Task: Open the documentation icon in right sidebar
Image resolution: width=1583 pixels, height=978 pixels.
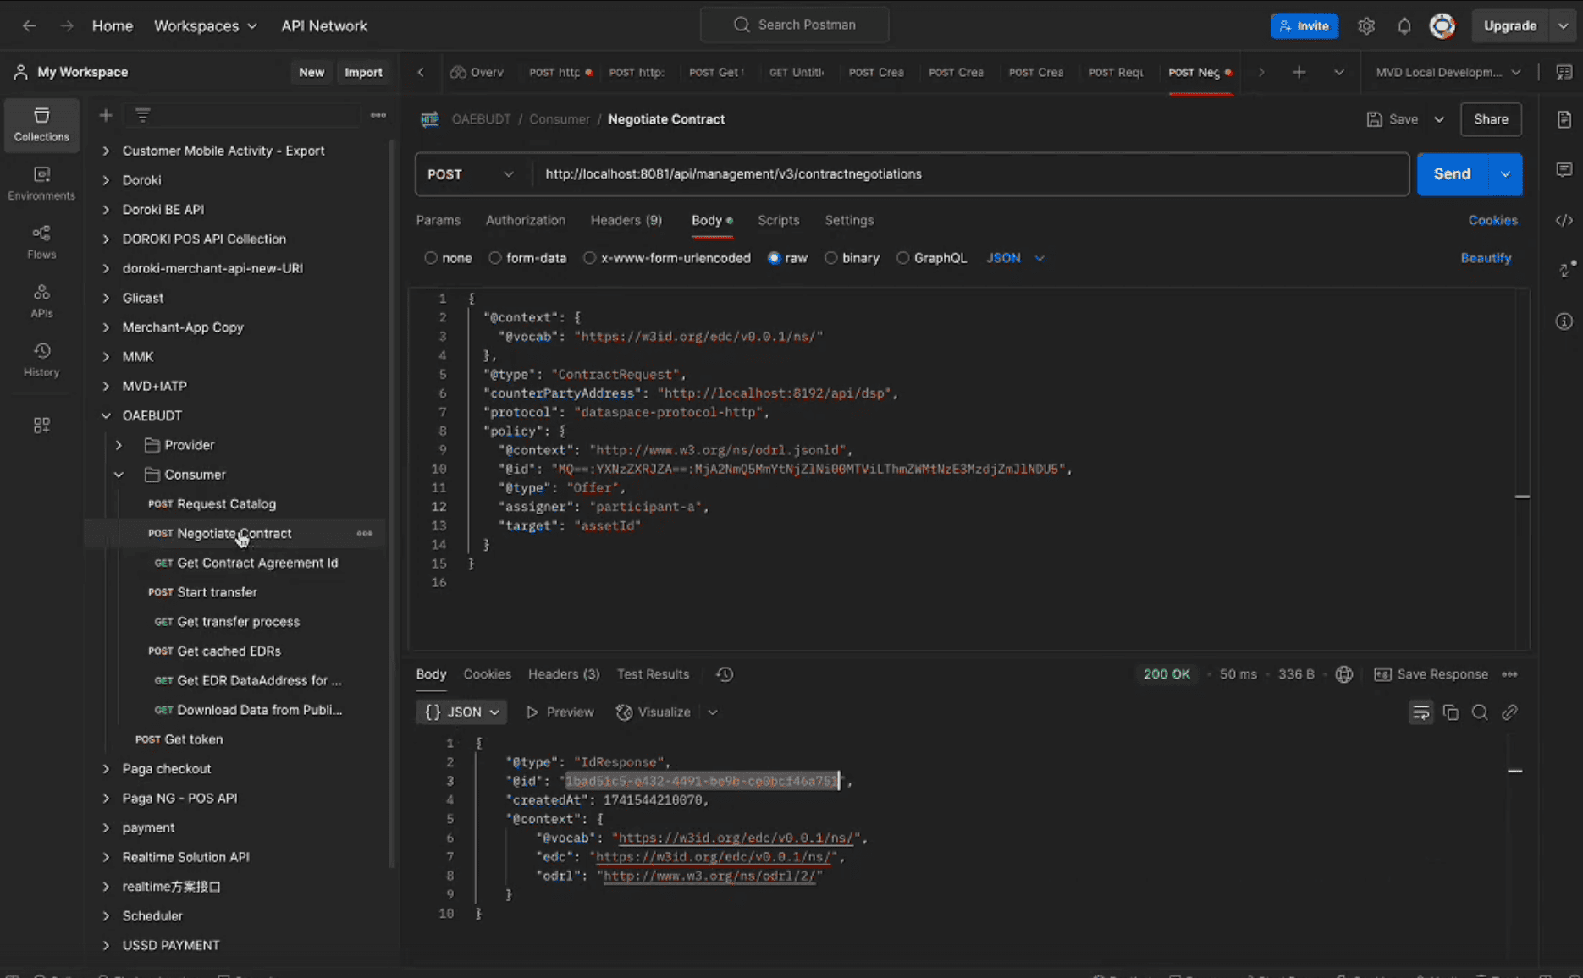Action: pyautogui.click(x=1564, y=119)
